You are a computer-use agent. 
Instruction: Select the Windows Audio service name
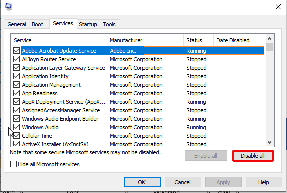40,127
